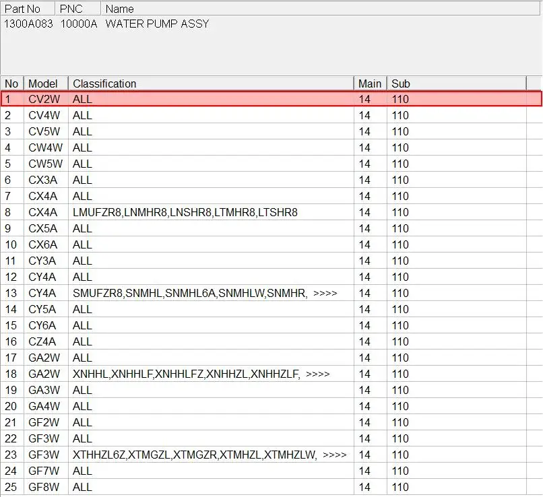The image size is (543, 497).
Task: Select the CX6A model row
Action: click(271, 244)
